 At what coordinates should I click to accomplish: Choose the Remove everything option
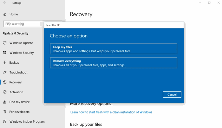coord(113,63)
